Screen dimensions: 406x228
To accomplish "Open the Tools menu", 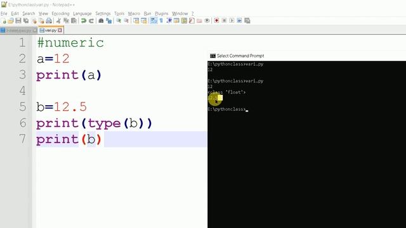I will (119, 13).
